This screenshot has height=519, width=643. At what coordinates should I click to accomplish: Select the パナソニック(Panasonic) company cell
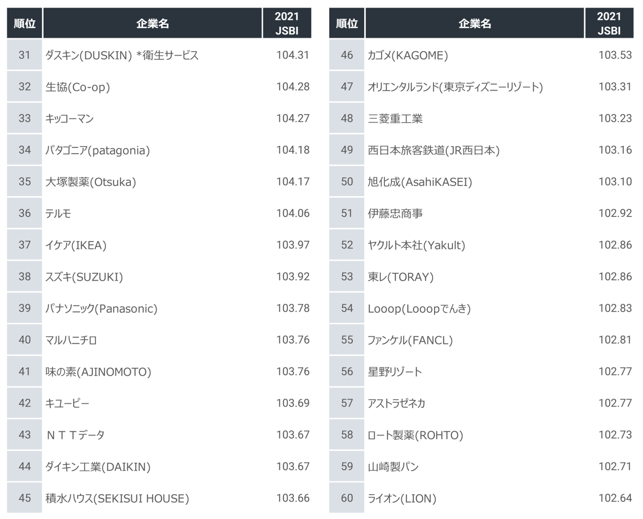pyautogui.click(x=101, y=308)
